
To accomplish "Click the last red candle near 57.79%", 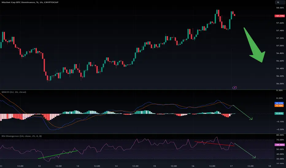I will (234, 15).
